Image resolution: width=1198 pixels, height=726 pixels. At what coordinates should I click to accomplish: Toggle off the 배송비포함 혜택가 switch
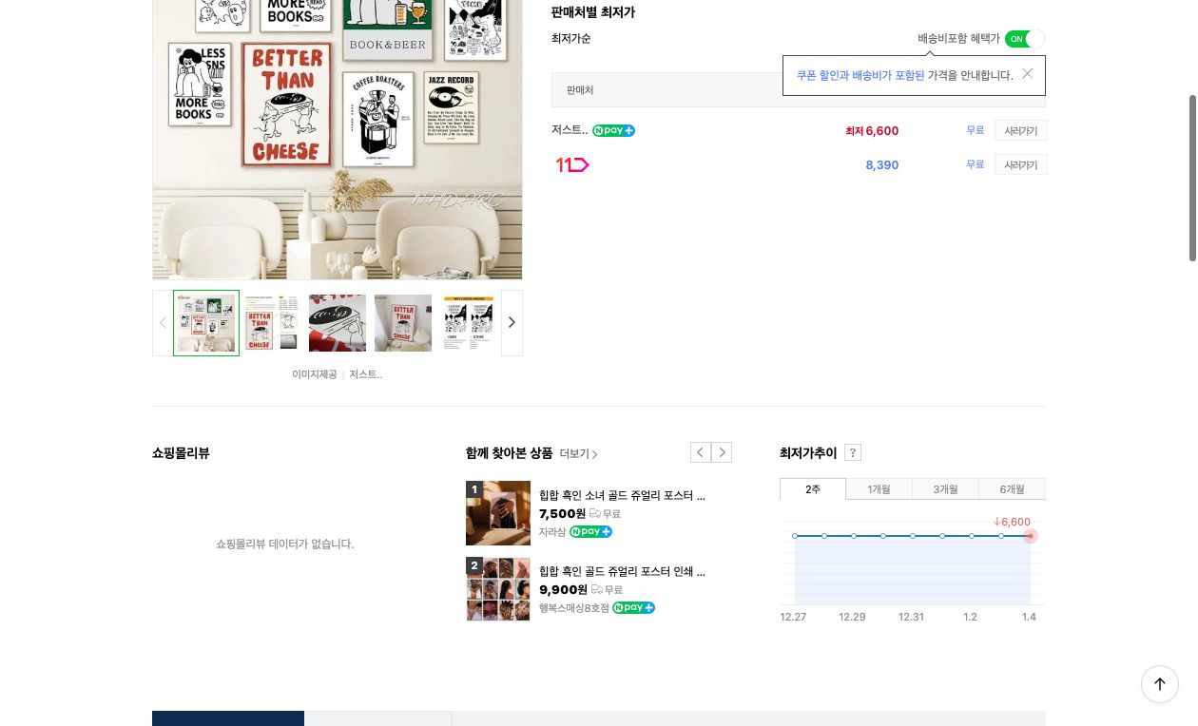tap(1025, 39)
